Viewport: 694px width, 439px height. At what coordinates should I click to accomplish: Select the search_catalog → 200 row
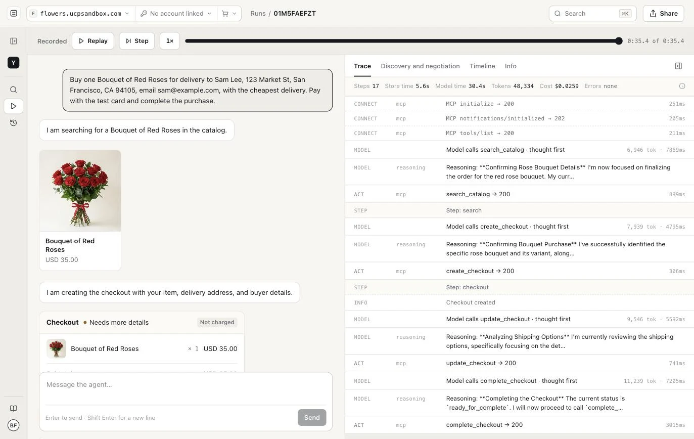[519, 194]
